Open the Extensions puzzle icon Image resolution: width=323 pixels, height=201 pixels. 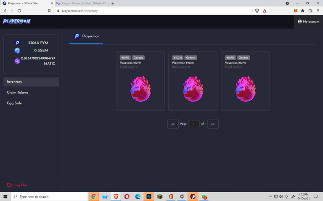pos(303,10)
